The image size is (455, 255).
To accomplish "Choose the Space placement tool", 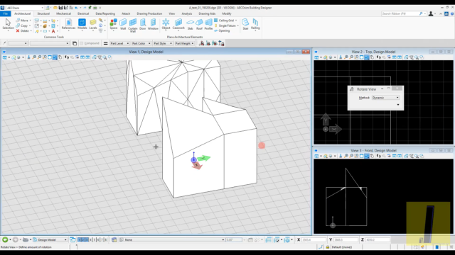I will point(114,24).
